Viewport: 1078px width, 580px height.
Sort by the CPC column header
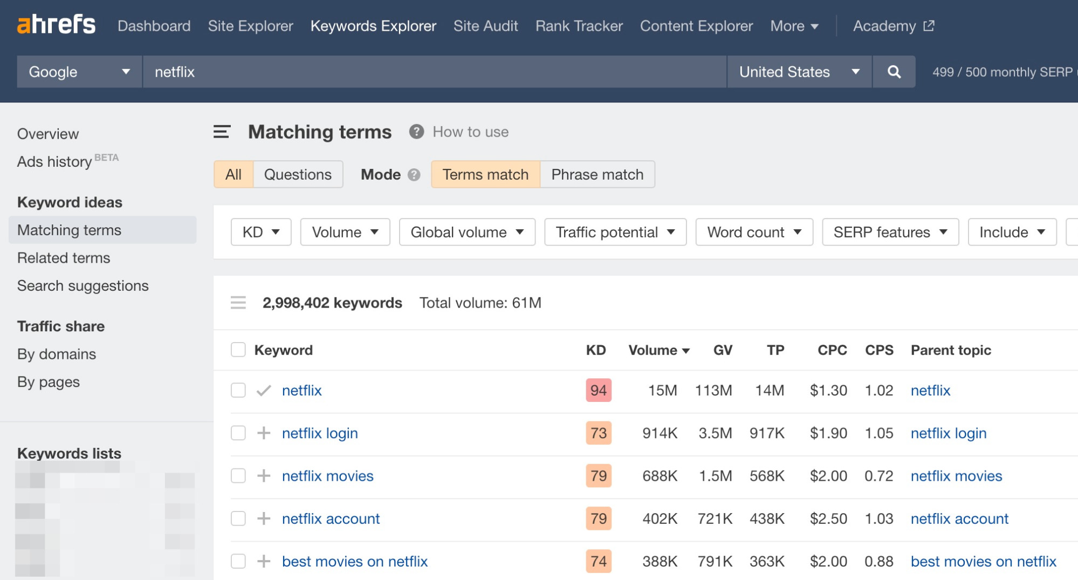pos(832,350)
